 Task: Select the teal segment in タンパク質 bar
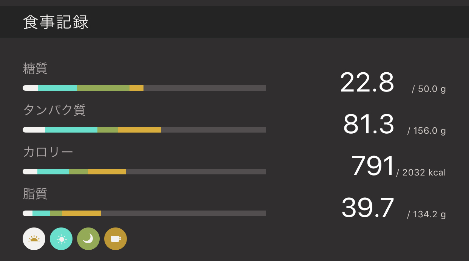71,130
